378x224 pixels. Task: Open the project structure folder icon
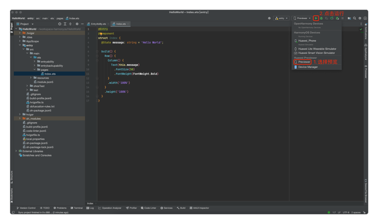349,18
